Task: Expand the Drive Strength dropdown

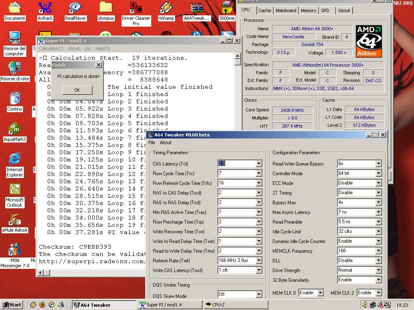Action: [378, 270]
